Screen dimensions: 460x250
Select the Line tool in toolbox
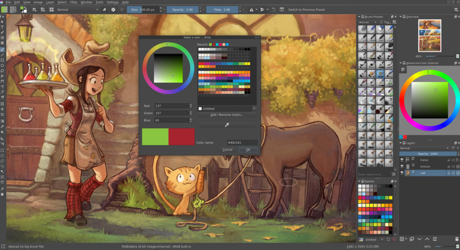(2, 55)
